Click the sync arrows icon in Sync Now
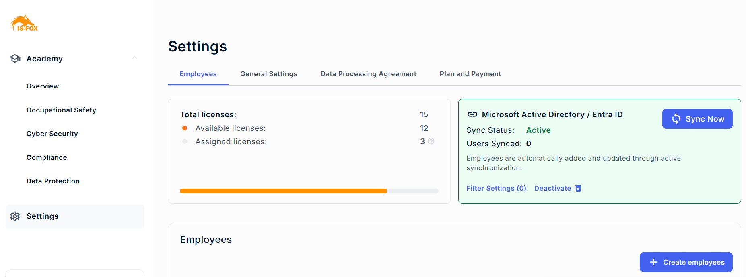Screen dimensions: 746x277 (x=676, y=119)
